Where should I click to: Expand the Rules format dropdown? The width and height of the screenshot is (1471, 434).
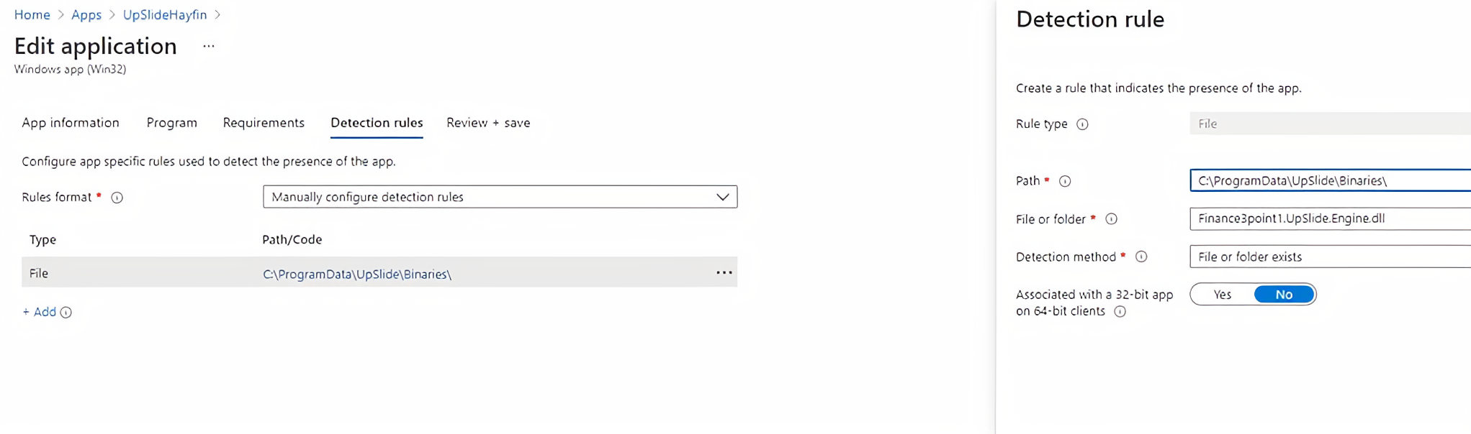coord(500,197)
